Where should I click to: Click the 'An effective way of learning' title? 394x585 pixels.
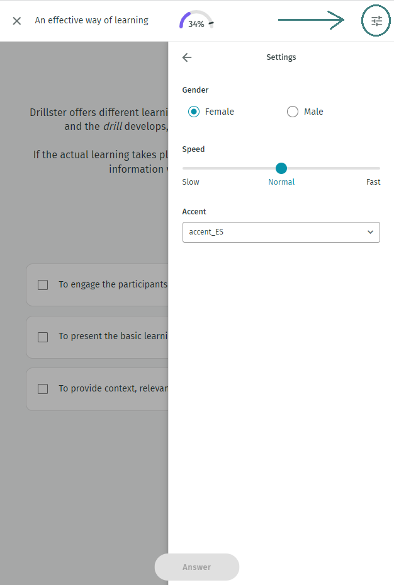(x=92, y=20)
